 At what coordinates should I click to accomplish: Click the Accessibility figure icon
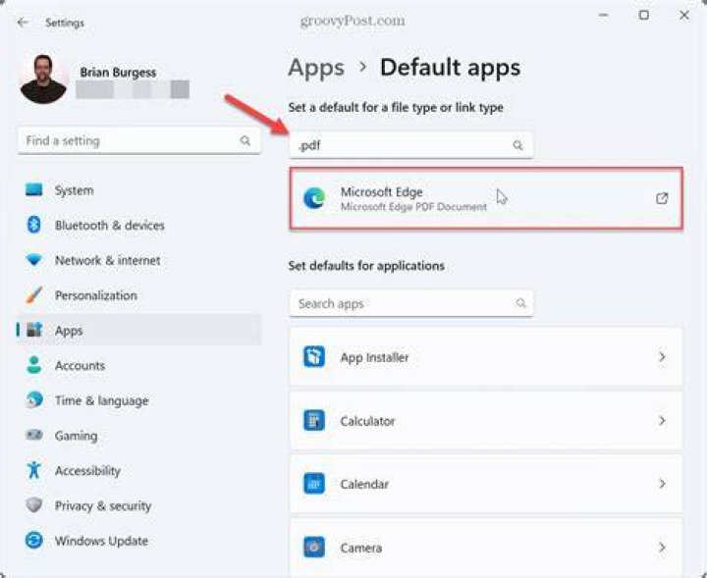click(x=33, y=470)
